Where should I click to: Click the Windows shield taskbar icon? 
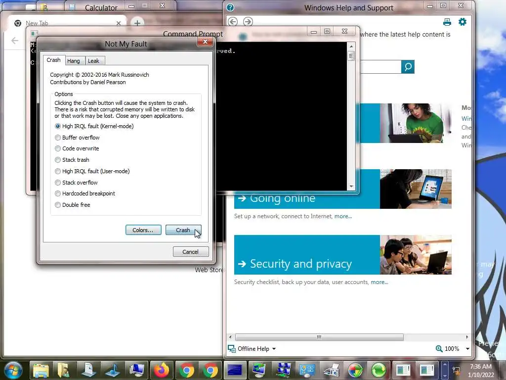click(x=355, y=370)
